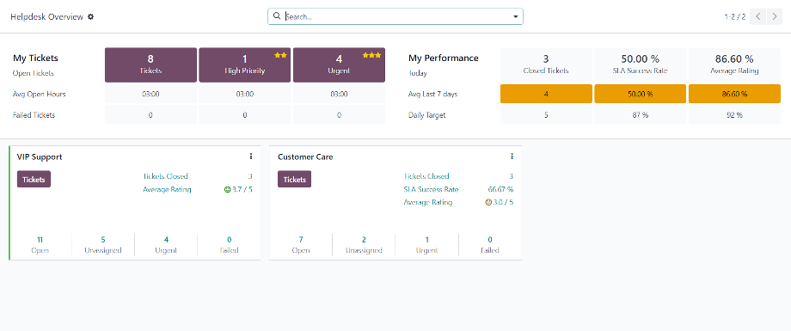
Task: Click VIP Support Average Rating link
Action: tap(167, 190)
